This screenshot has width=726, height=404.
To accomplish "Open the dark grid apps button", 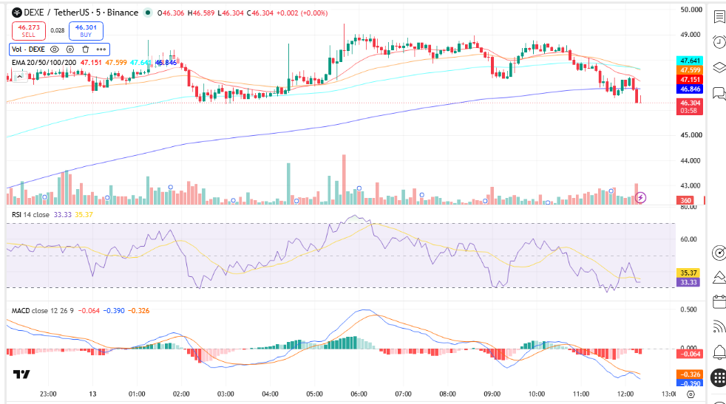I will (x=719, y=377).
